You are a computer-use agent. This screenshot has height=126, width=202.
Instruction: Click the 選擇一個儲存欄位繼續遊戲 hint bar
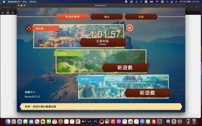101,107
